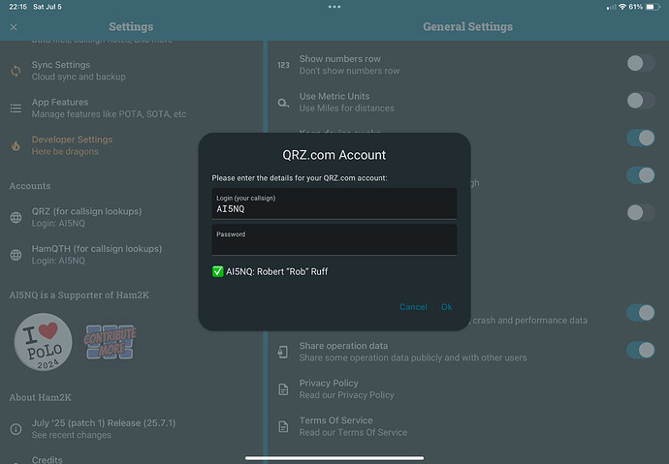Screen dimensions: 669x464
Task: Click the 123 numbers row icon
Action: pyautogui.click(x=283, y=65)
